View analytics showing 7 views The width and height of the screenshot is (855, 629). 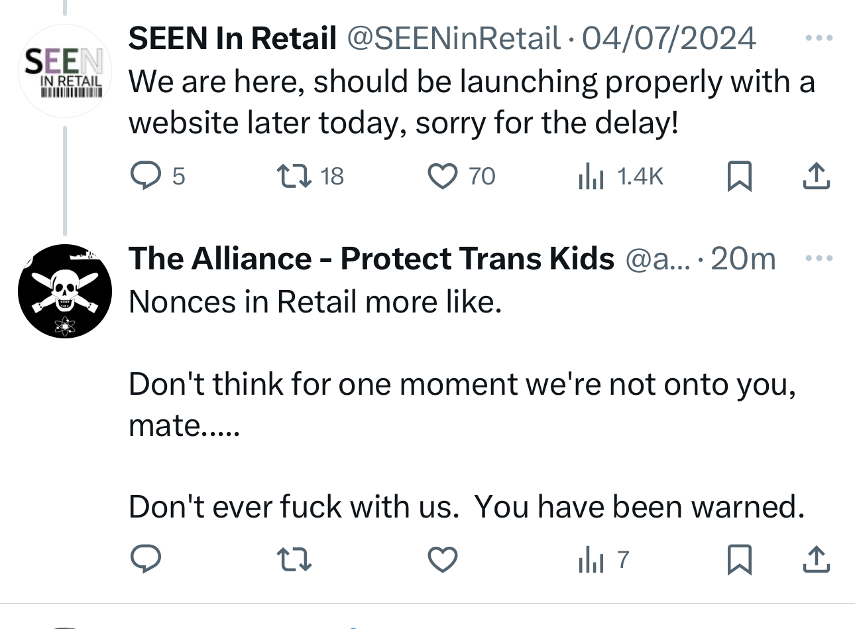click(591, 560)
